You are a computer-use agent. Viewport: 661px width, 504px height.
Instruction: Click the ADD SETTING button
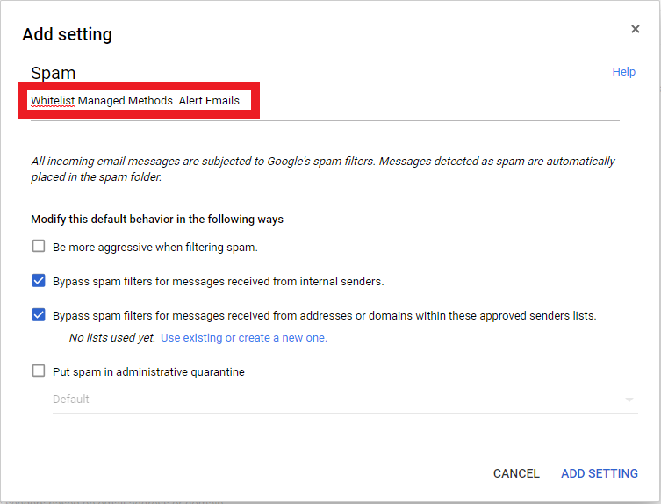pos(599,473)
